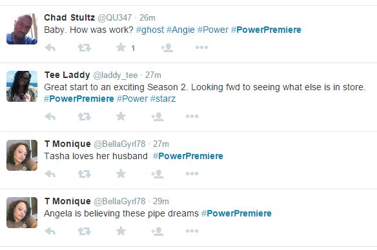The width and height of the screenshot is (377, 250).
Task: Retweet the 'Tasha loves her husband' tweet
Action: pos(84,174)
